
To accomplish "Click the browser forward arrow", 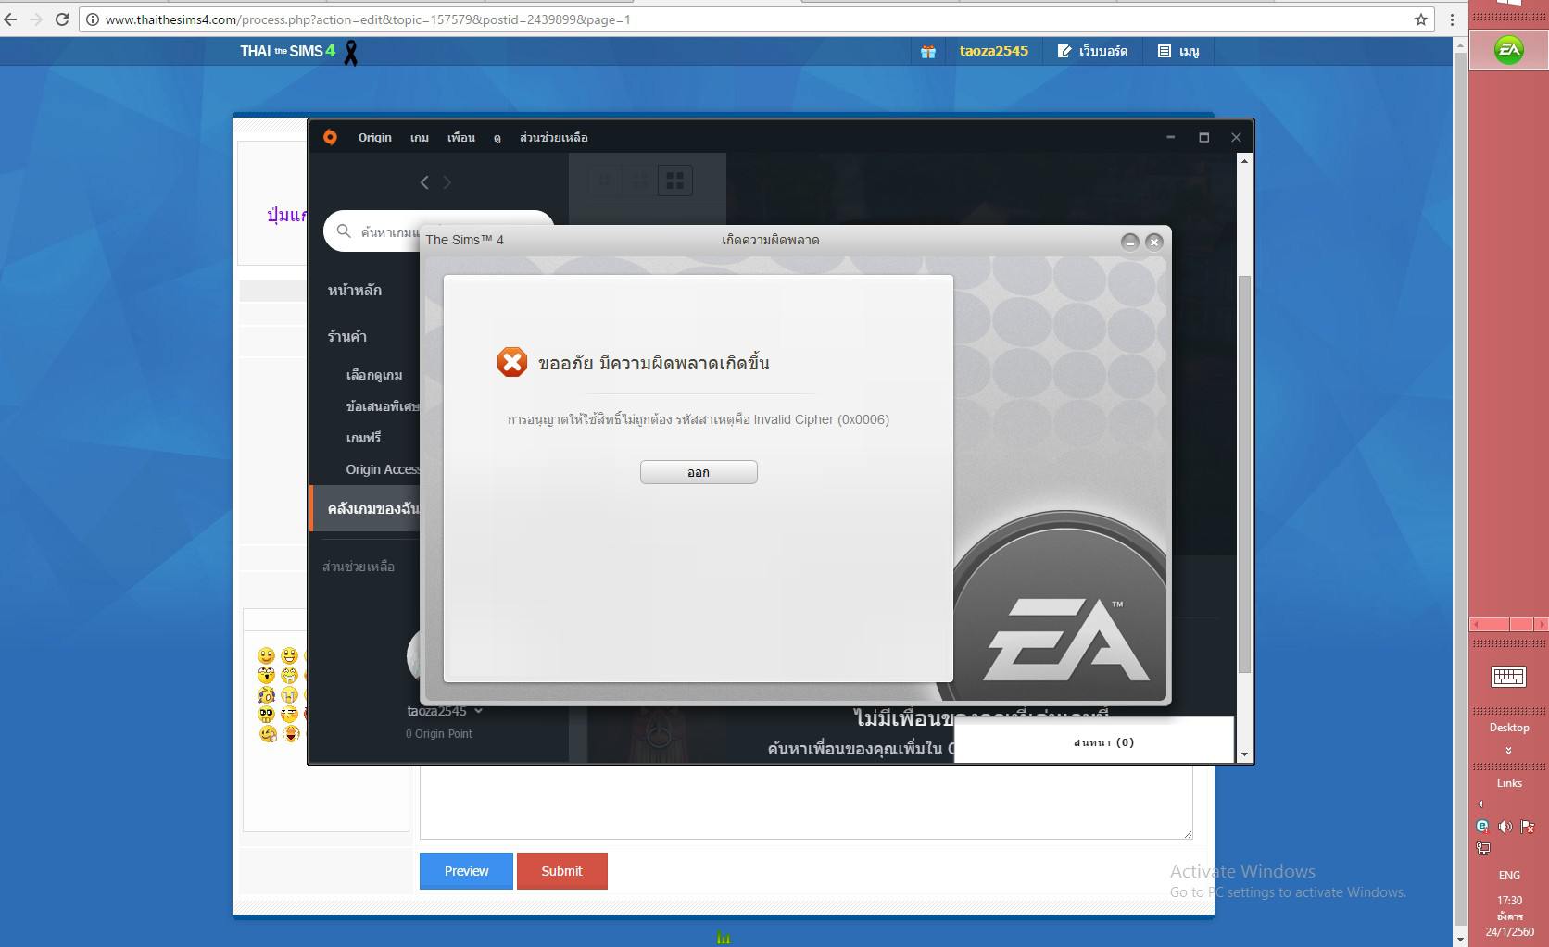I will tap(36, 19).
